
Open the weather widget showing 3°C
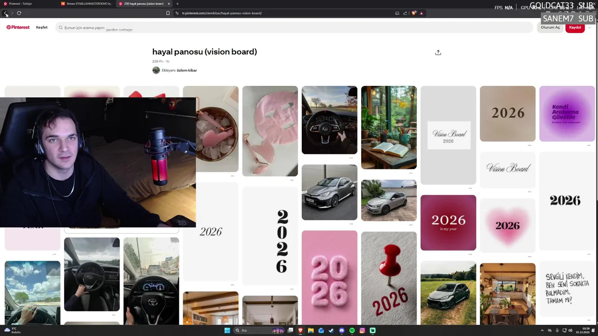coord(13,330)
